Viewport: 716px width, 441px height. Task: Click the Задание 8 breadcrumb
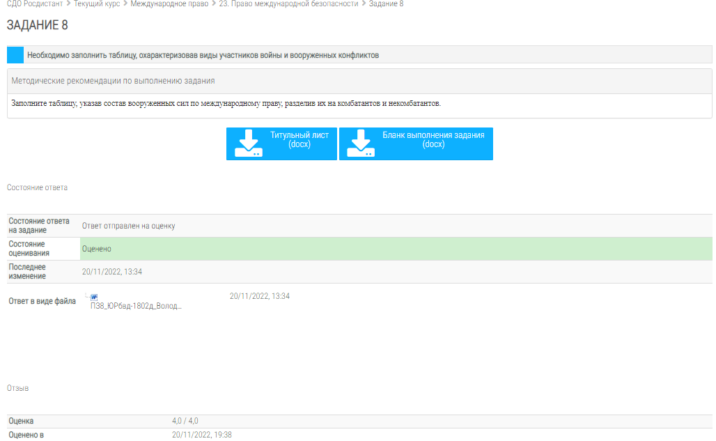387,3
